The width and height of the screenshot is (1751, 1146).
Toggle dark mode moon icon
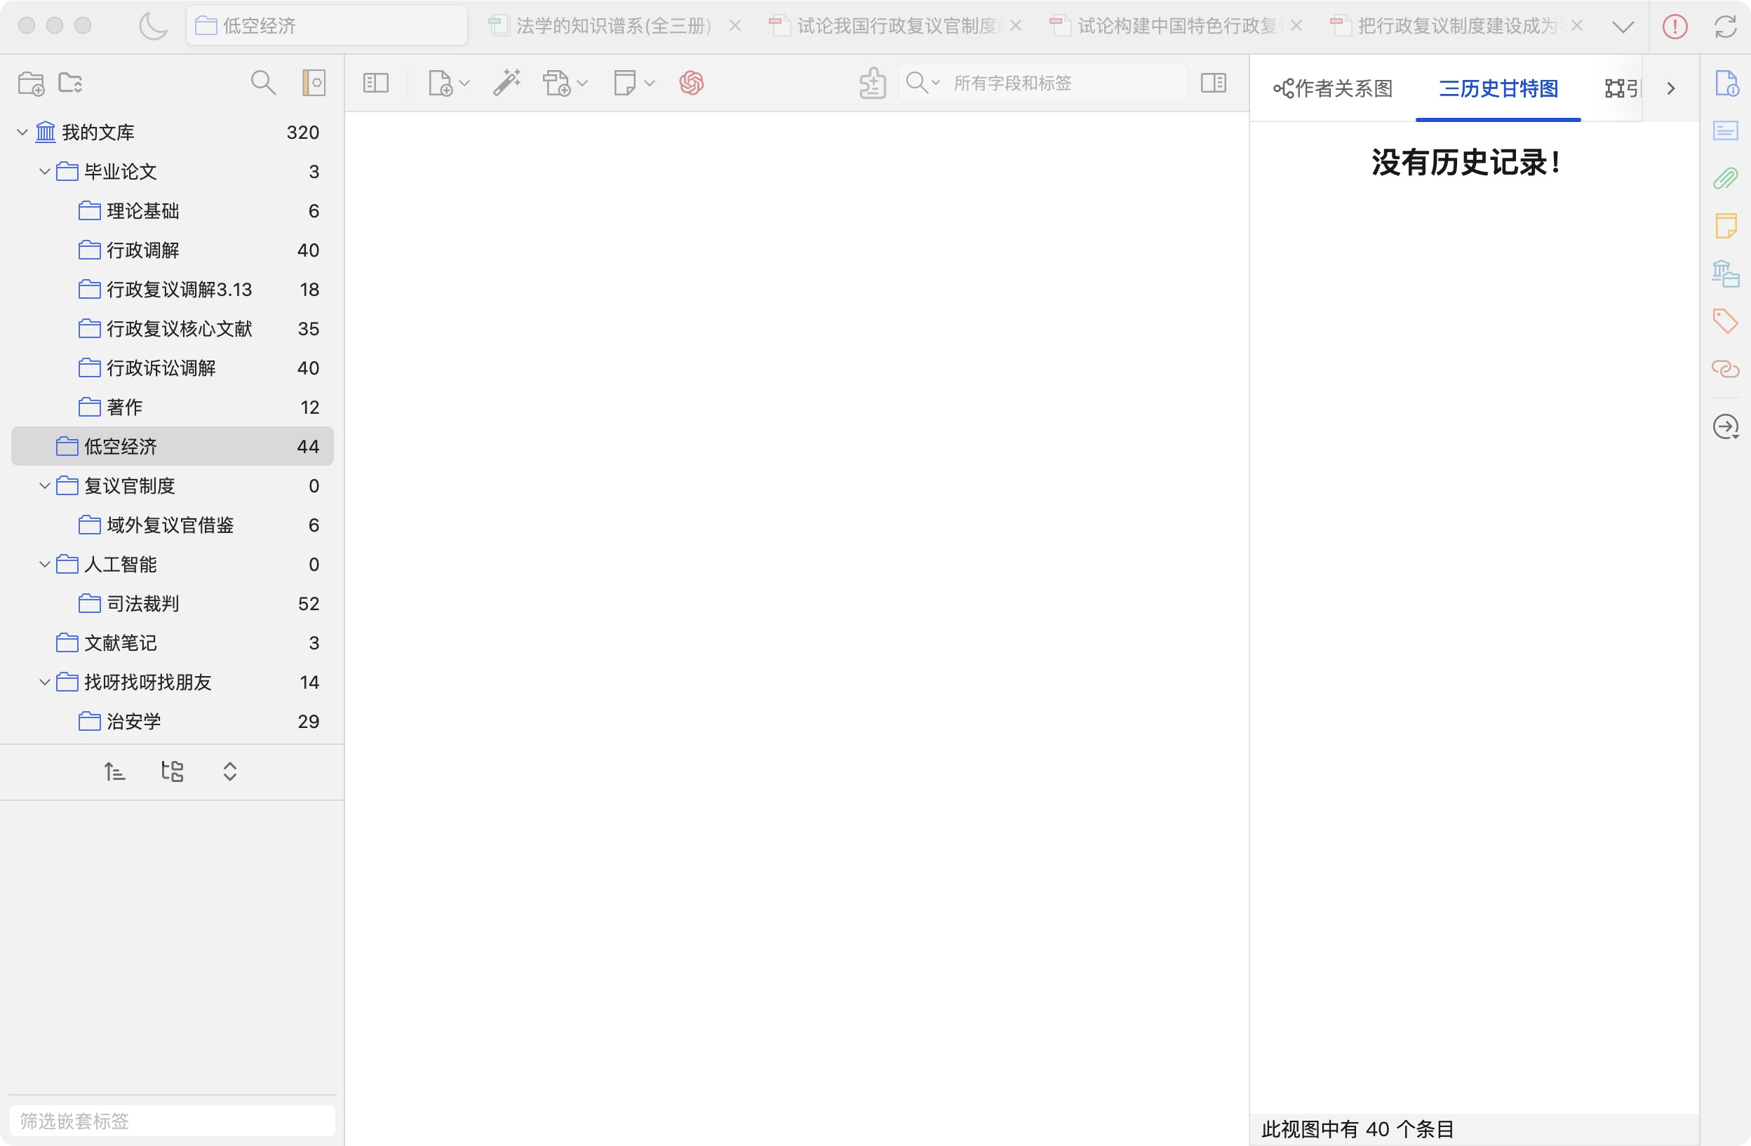click(153, 26)
